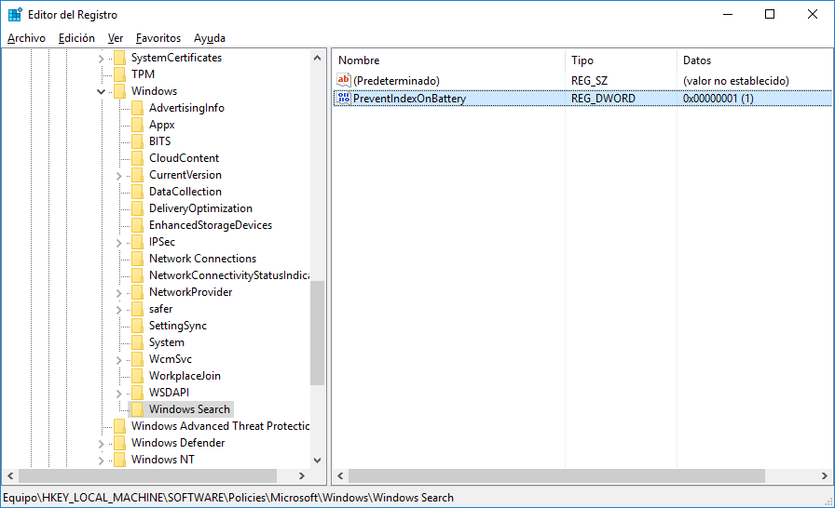Expand the Windows Defender key
This screenshot has width=835, height=508.
point(102,443)
